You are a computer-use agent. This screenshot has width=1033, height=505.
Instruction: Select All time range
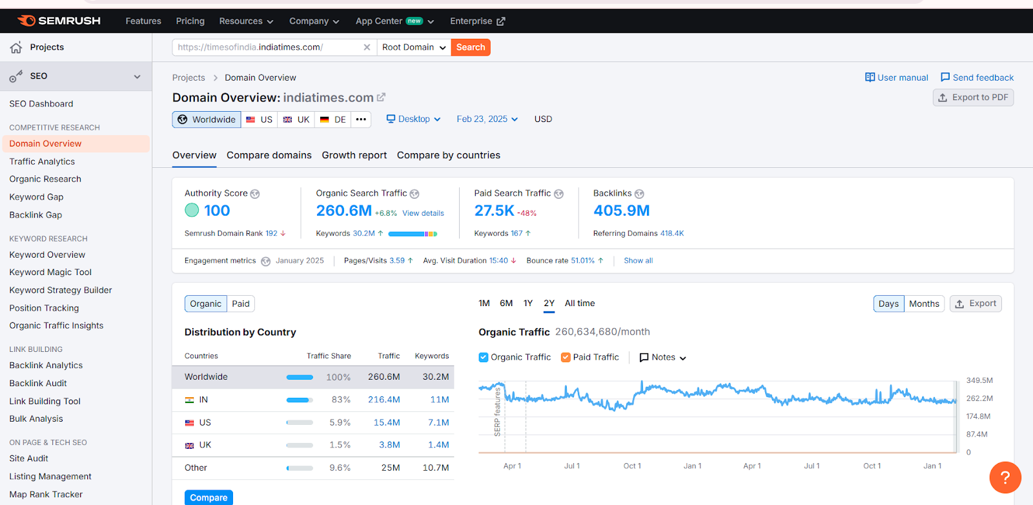pyautogui.click(x=580, y=303)
